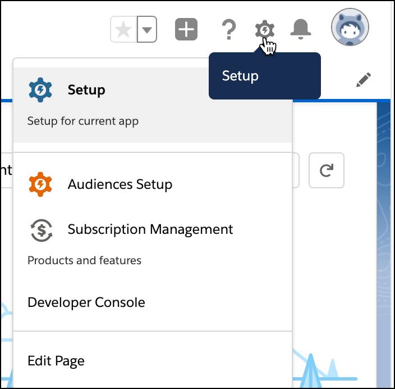Click the blue Setup gear icon in menu
The height and width of the screenshot is (389, 395).
pos(40,90)
